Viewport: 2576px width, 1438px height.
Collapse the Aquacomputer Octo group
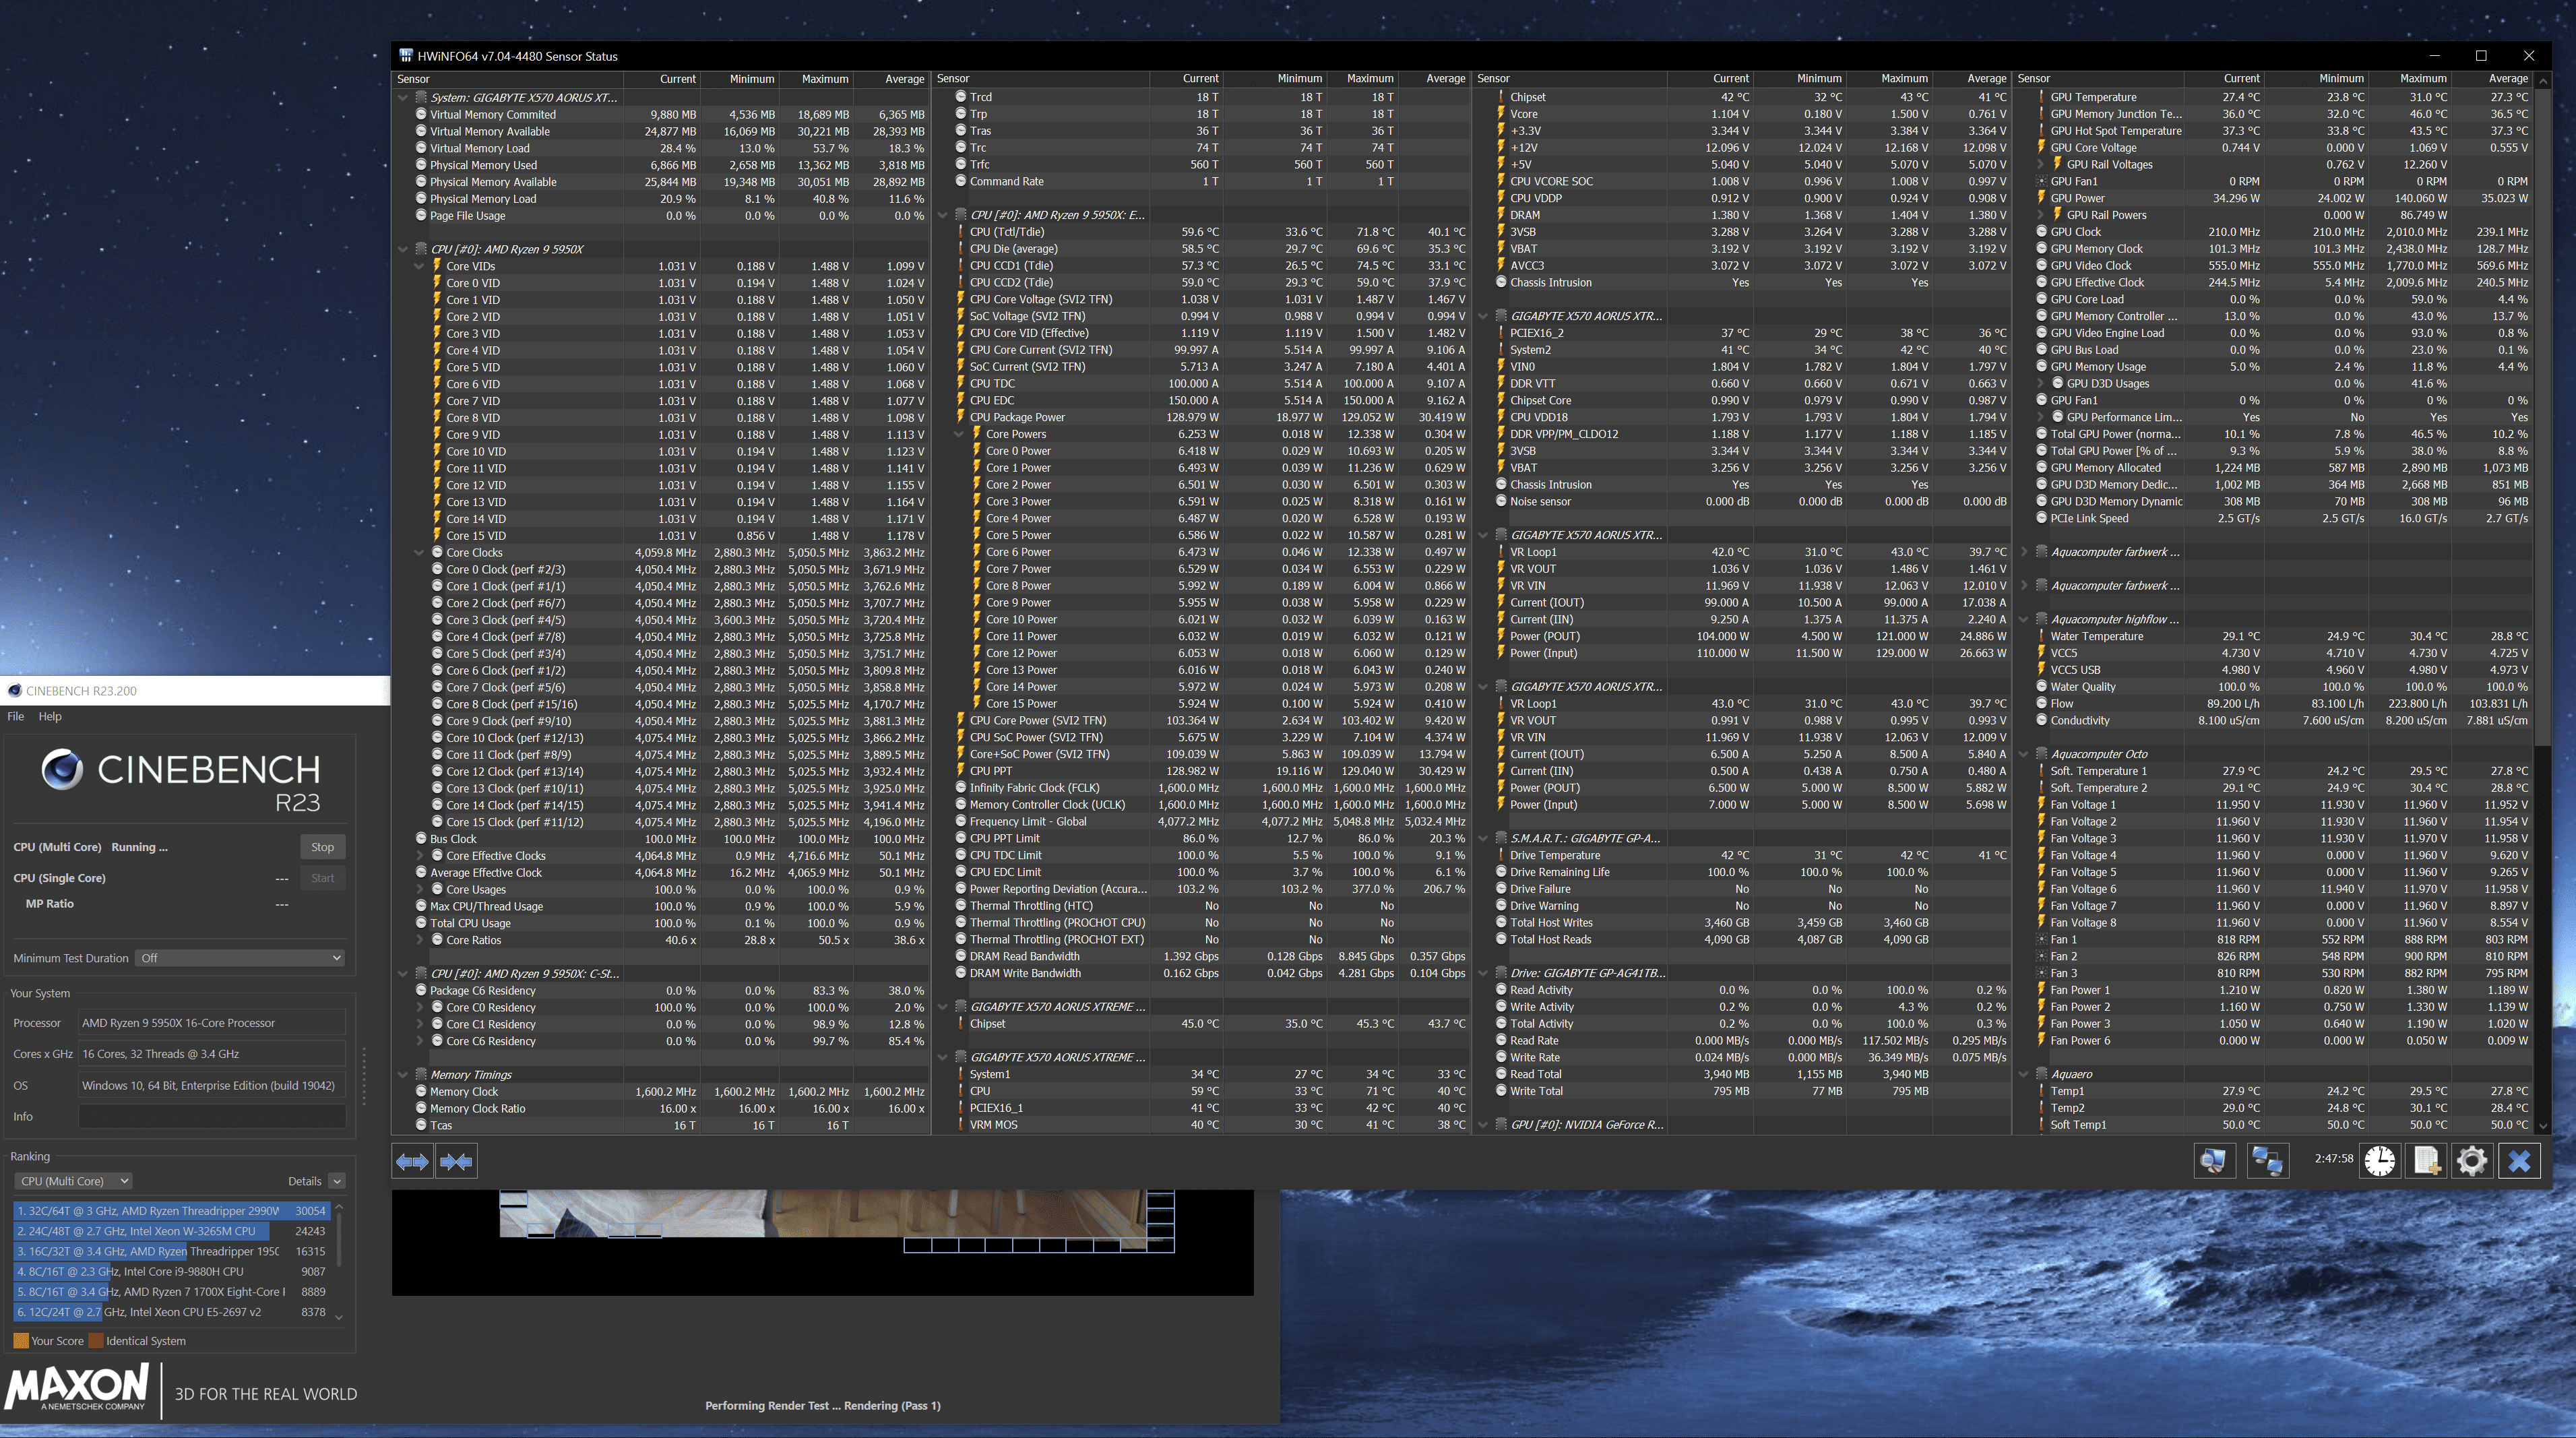coord(2023,754)
